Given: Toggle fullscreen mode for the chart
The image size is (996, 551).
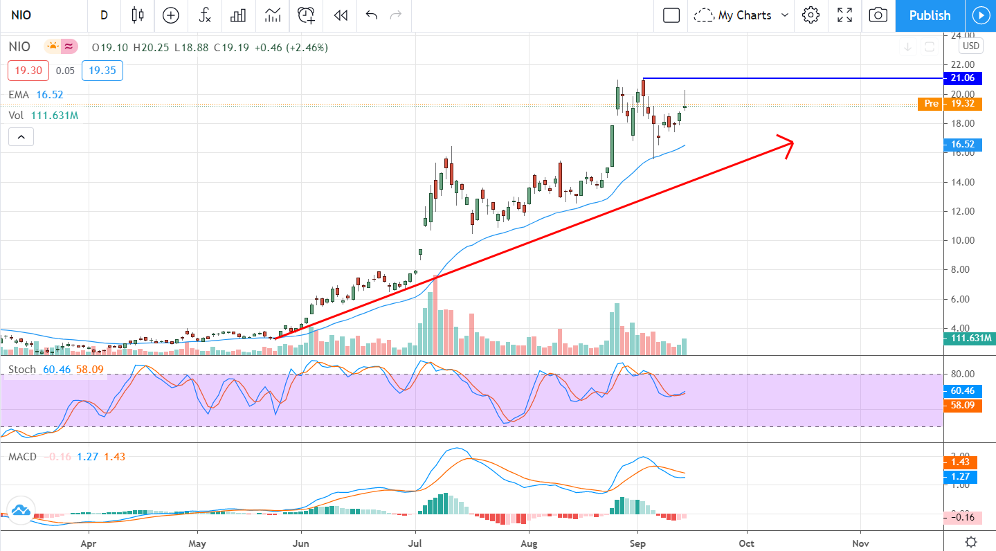Looking at the screenshot, I should coord(844,15).
